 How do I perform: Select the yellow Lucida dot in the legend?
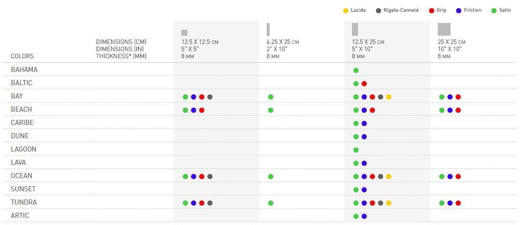click(346, 11)
